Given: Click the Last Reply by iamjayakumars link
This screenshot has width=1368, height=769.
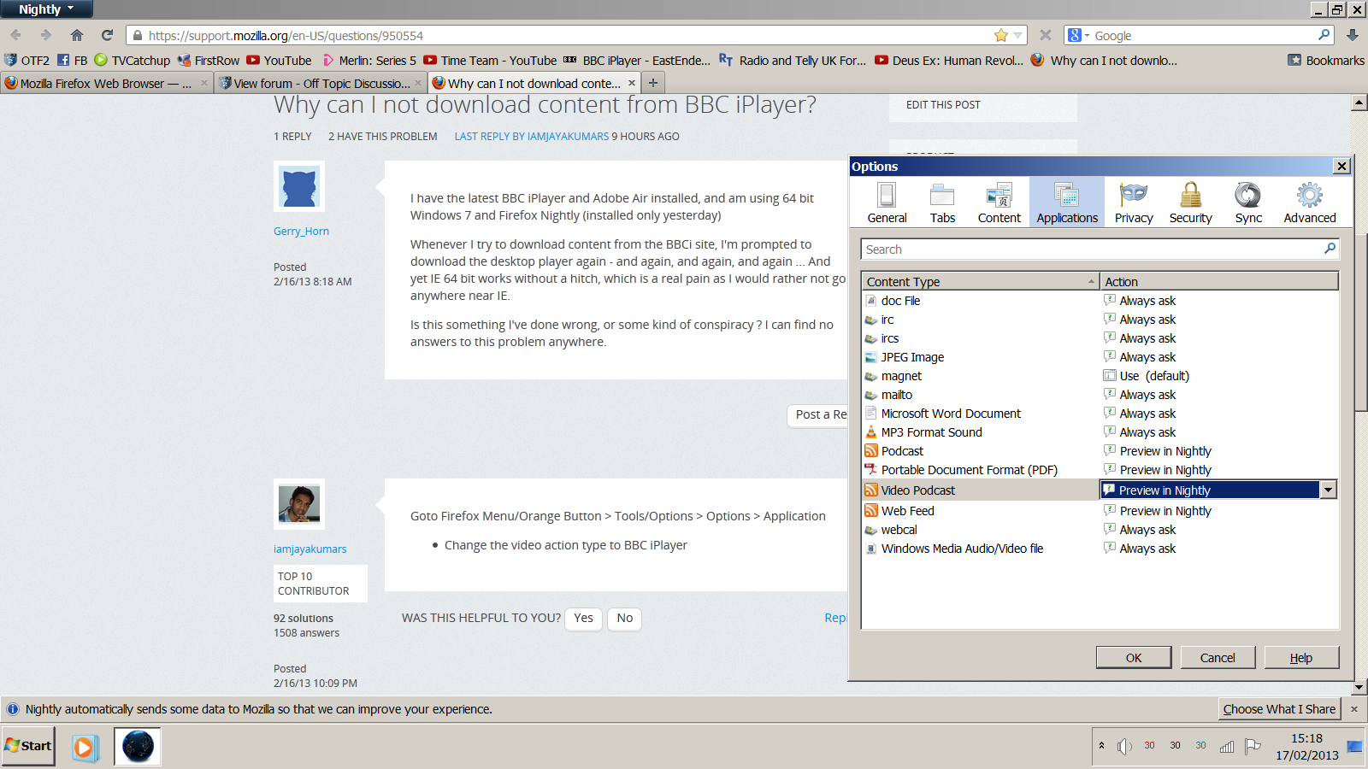Looking at the screenshot, I should pos(532,137).
